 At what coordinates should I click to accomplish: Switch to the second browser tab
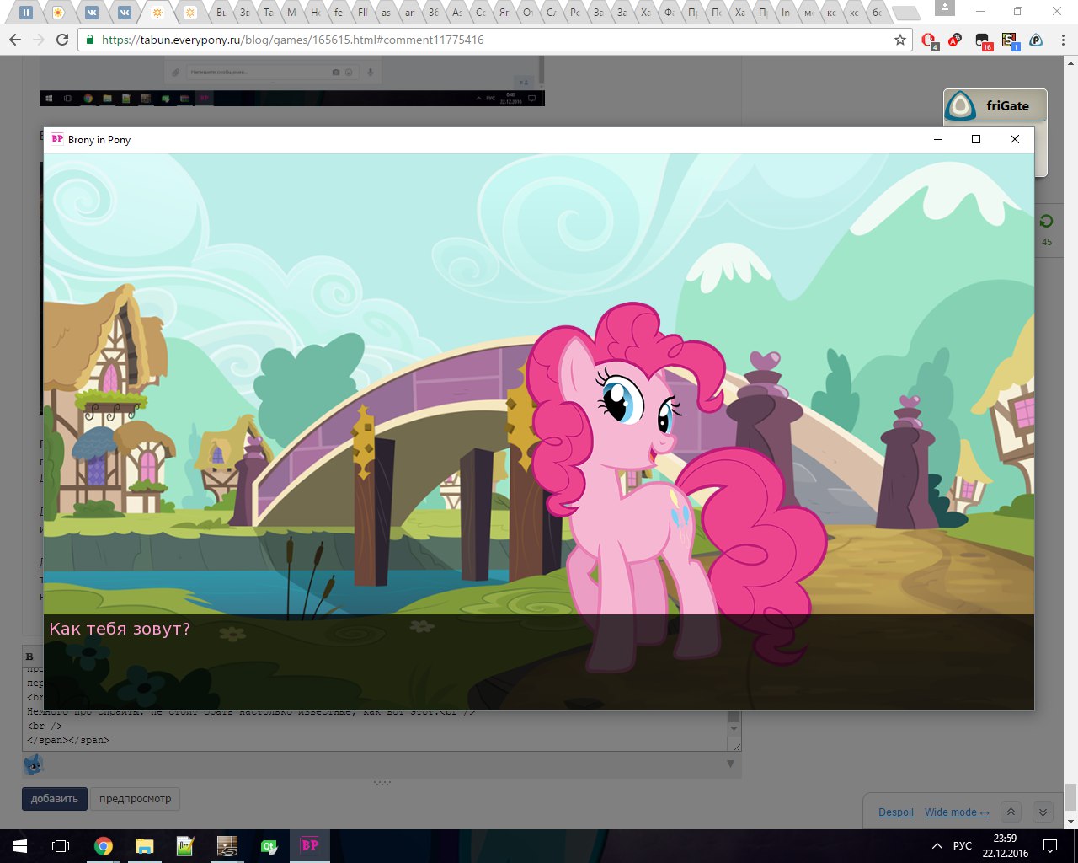pyautogui.click(x=57, y=13)
